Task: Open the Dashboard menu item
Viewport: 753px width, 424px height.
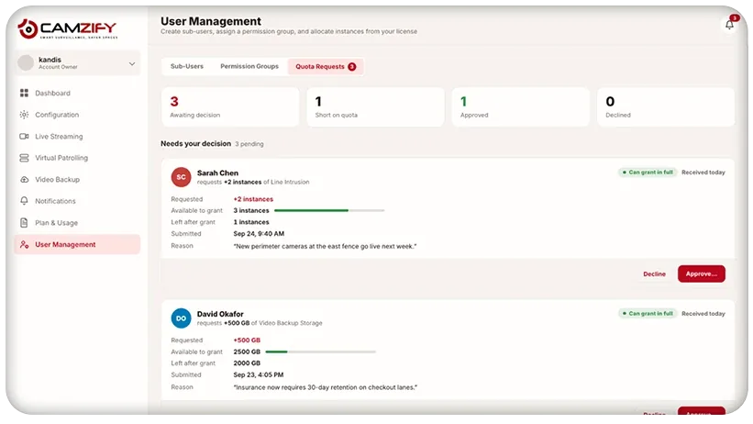Action: pos(77,93)
